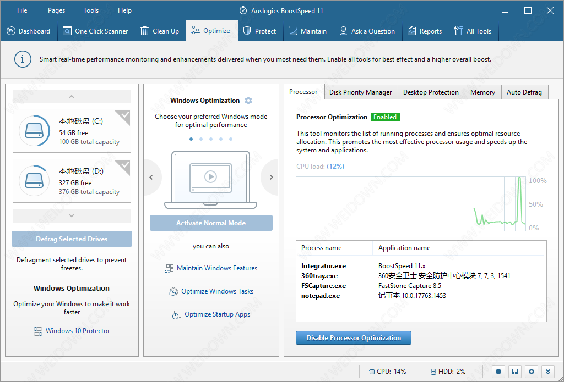This screenshot has height=382, width=564.
Task: Open Optimize Startup Apps link
Action: pyautogui.click(x=217, y=314)
